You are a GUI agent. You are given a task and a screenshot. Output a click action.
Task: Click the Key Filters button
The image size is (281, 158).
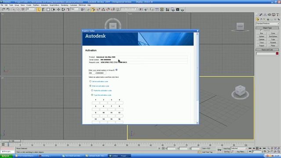point(240,152)
